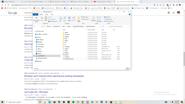Pin folder to Quick access
This screenshot has height=104, width=185.
[36, 19]
